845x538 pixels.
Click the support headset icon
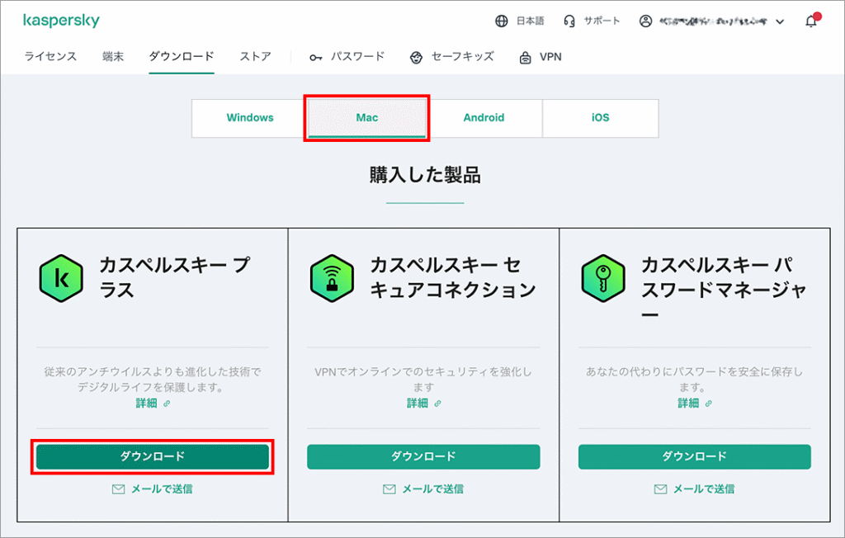(x=569, y=21)
